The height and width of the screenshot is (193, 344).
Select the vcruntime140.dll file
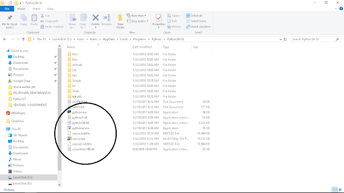(x=83, y=149)
